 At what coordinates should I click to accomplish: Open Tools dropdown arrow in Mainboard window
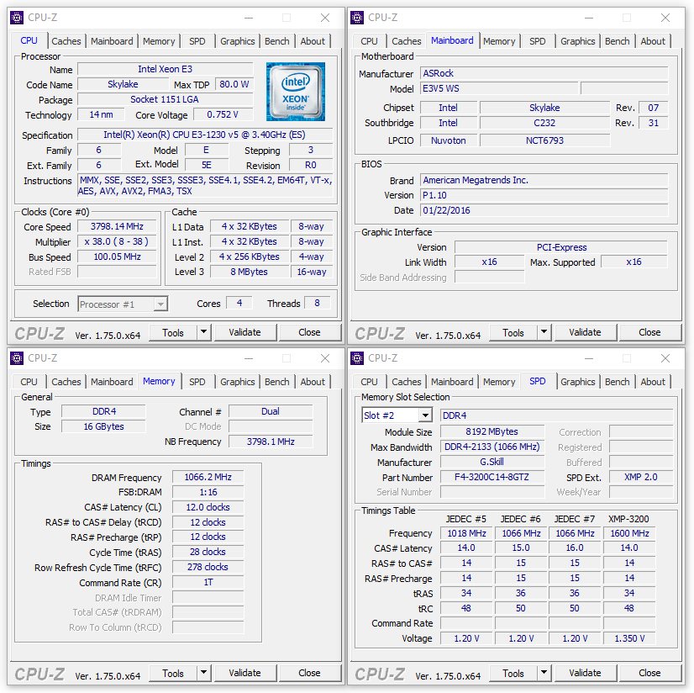coord(544,332)
